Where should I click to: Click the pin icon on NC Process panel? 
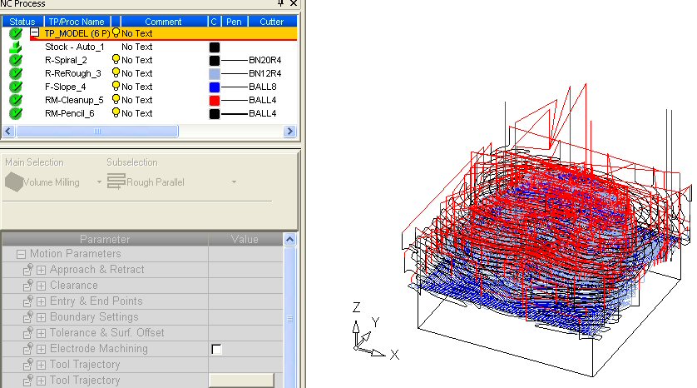pos(279,4)
